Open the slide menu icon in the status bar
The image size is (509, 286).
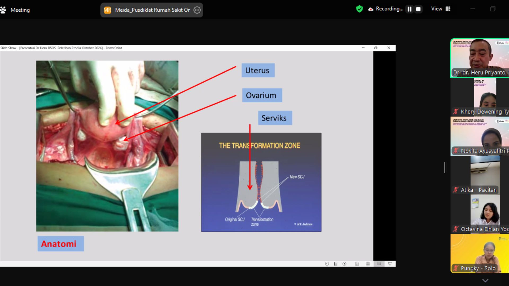336,264
